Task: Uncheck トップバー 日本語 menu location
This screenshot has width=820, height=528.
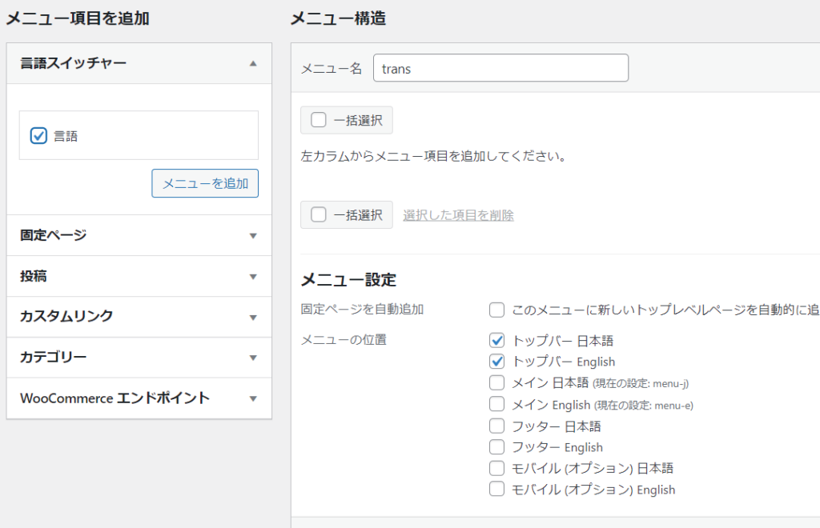Action: [x=496, y=340]
